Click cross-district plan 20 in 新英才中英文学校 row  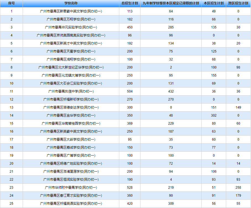[238, 43]
